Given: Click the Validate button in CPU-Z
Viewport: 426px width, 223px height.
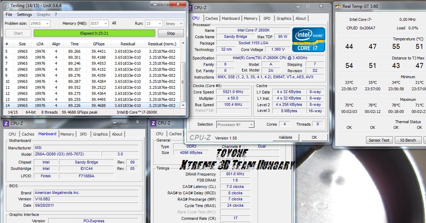Looking at the screenshot, I should [285, 137].
